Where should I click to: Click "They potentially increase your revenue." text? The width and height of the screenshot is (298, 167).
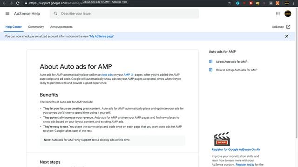point(68,117)
